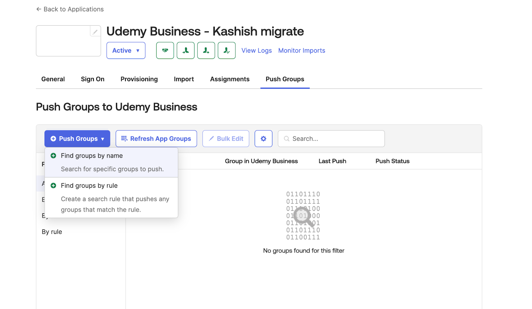Choose Find groups by name option
The height and width of the screenshot is (309, 532).
(111, 162)
